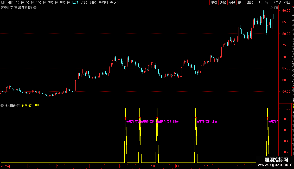Click the diamond icon above the price axis
This screenshot has height=169, width=294.
click(271, 8)
